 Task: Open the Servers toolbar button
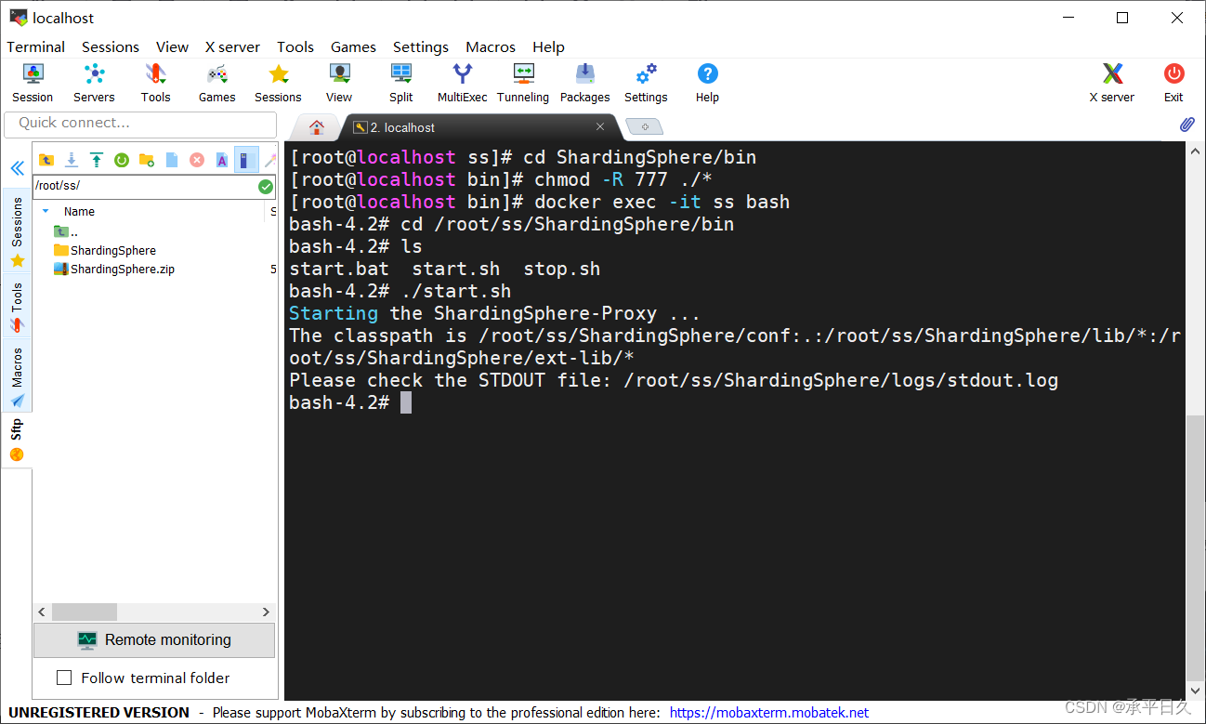(94, 83)
